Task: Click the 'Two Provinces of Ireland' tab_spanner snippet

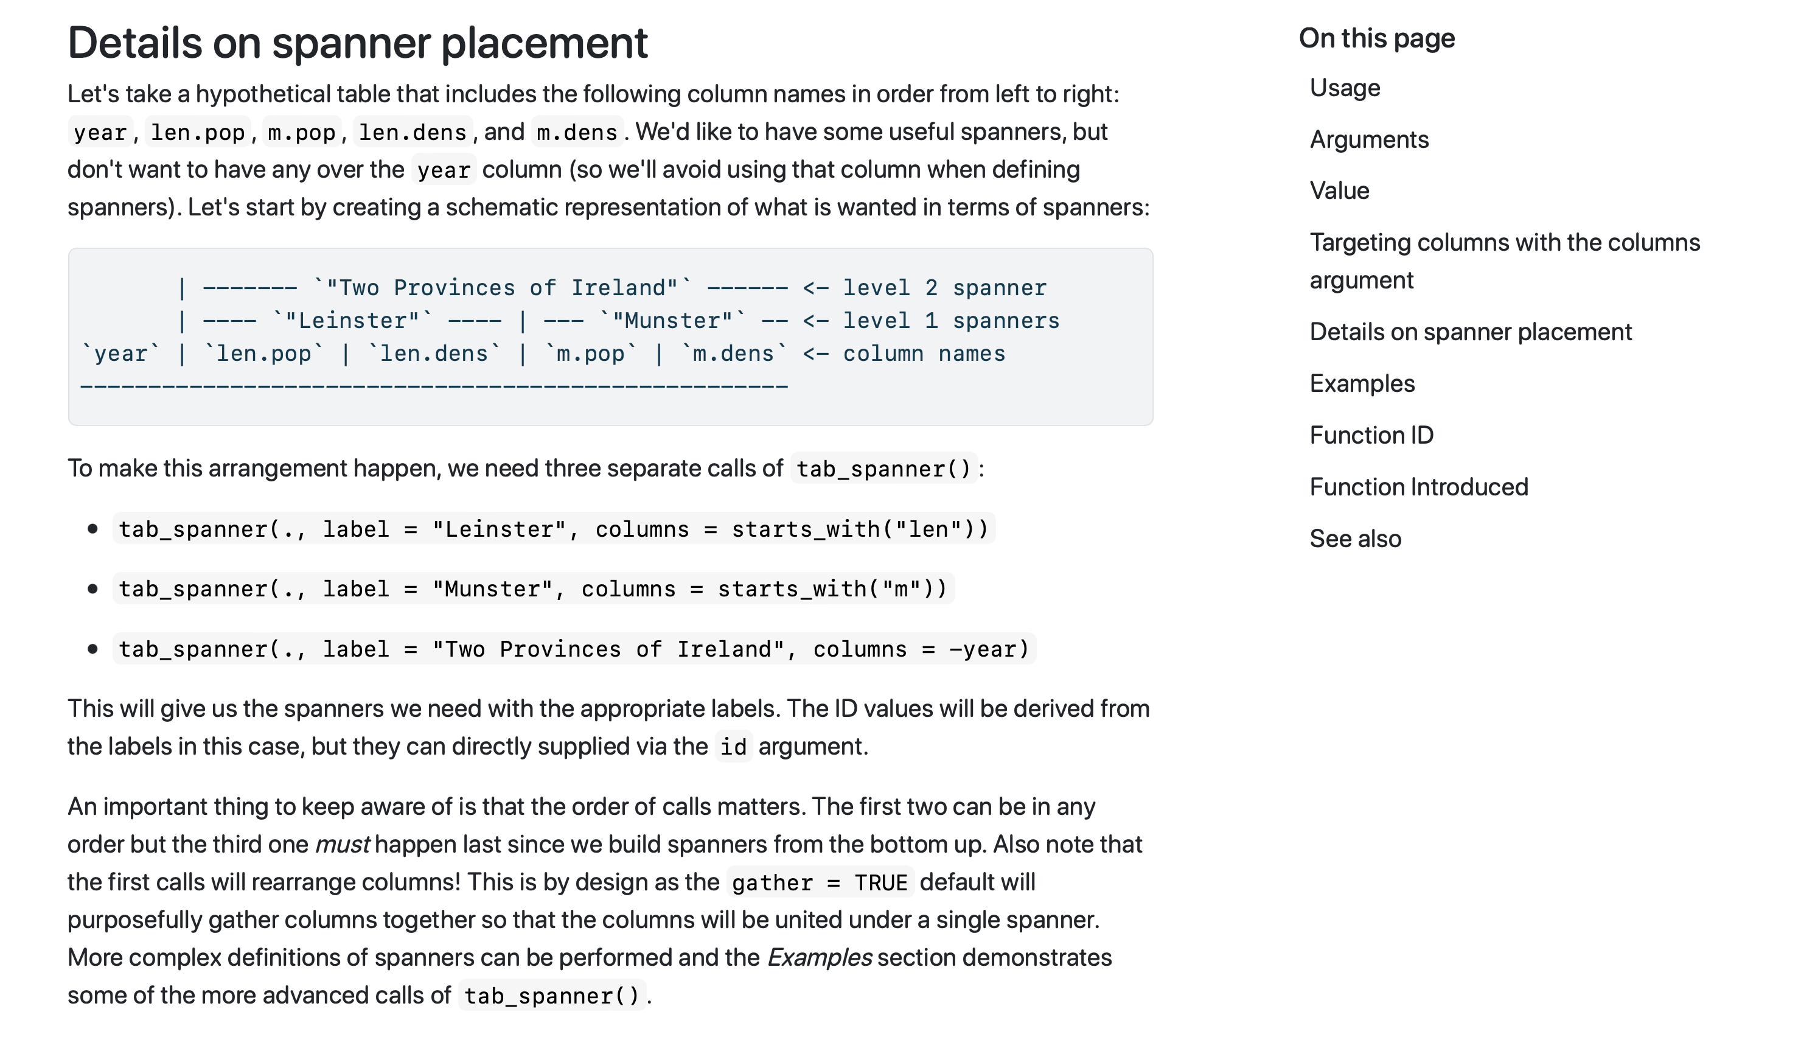Action: (x=573, y=649)
